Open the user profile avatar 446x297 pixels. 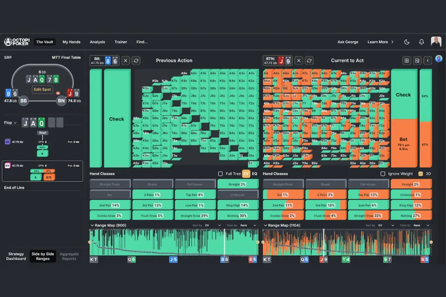(436, 42)
